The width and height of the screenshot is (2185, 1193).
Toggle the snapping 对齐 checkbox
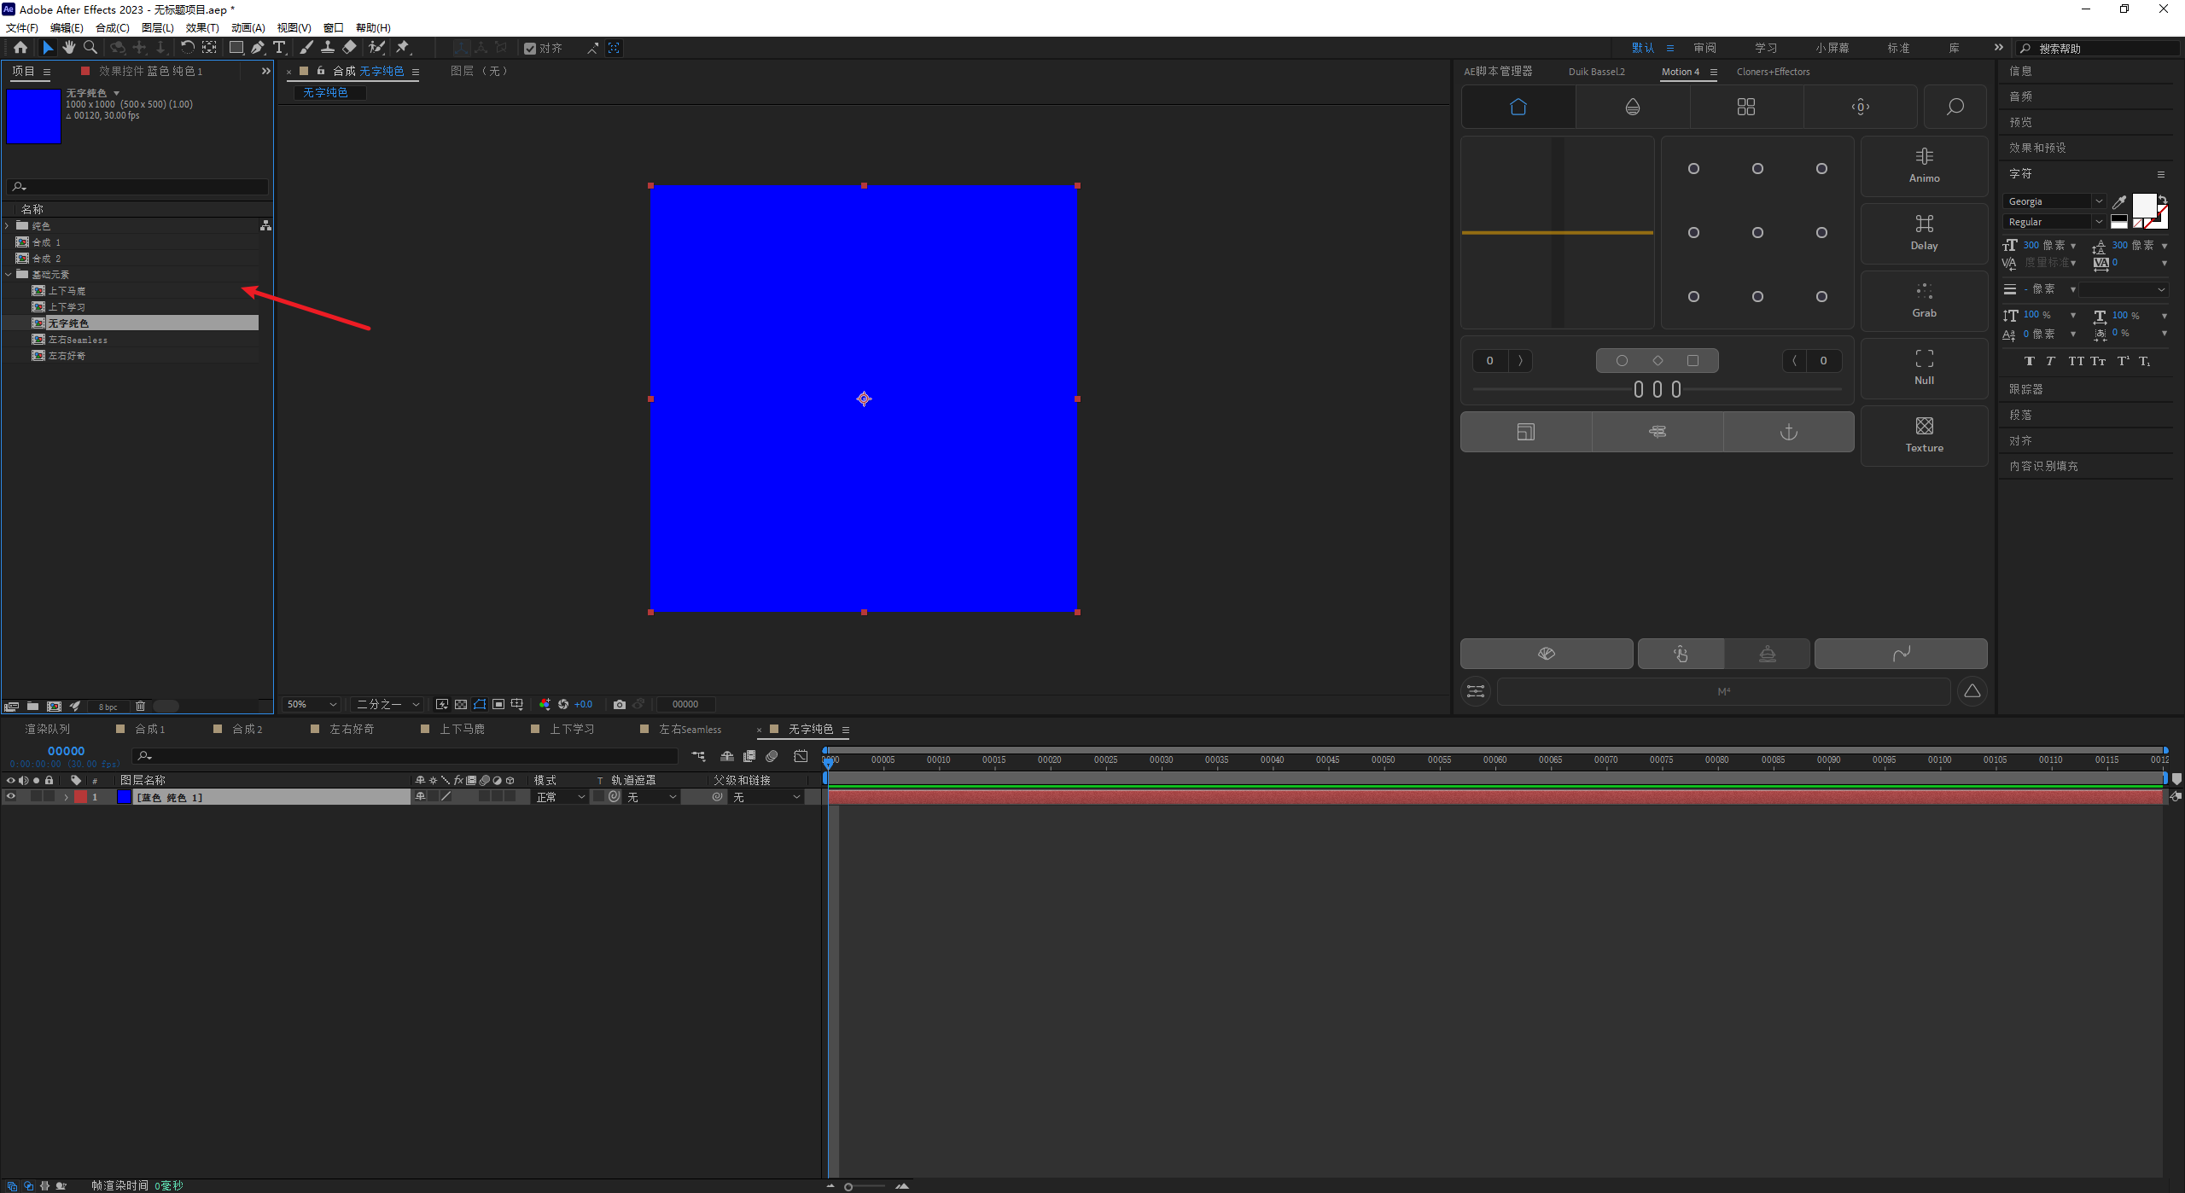530,49
